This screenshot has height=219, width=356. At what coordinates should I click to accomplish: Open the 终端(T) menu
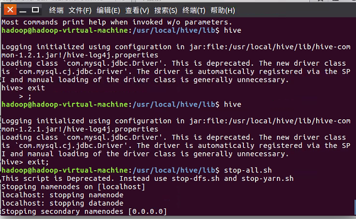[x=193, y=11]
